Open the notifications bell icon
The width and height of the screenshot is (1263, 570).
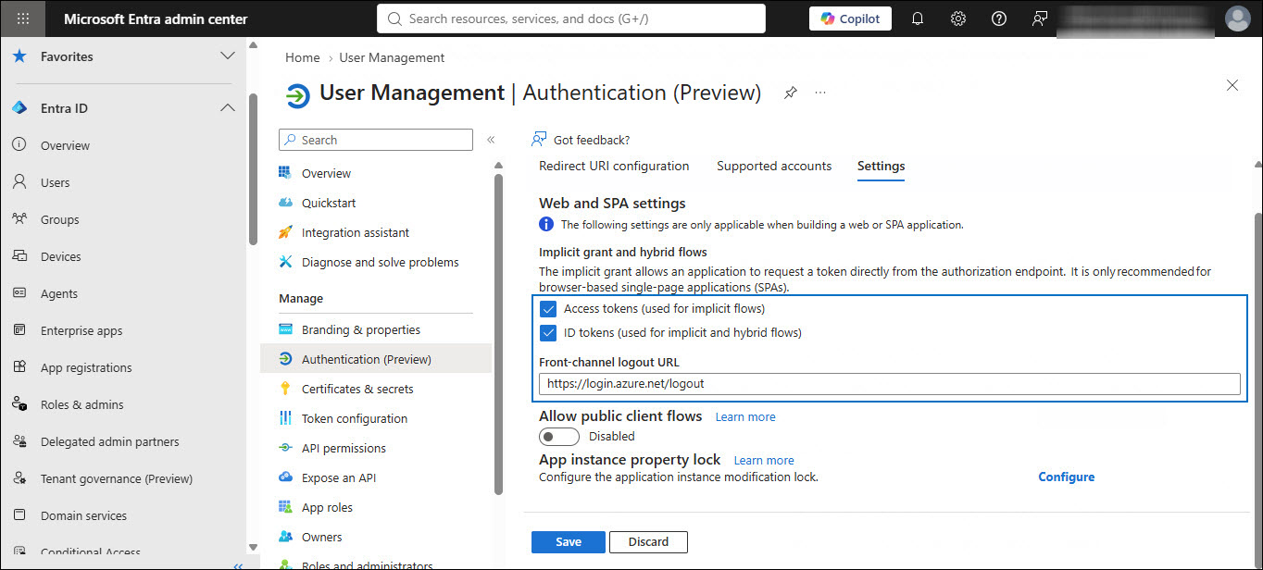click(918, 19)
